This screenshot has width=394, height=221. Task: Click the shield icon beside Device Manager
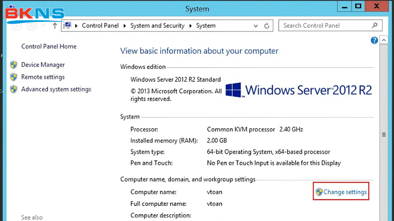[x=14, y=65]
